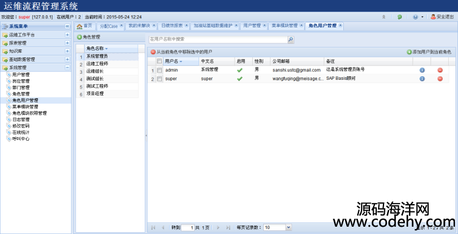This screenshot has height=234, width=458.
Task: Collapse system menu panel with double-arrow icon
Action: tap(67, 26)
